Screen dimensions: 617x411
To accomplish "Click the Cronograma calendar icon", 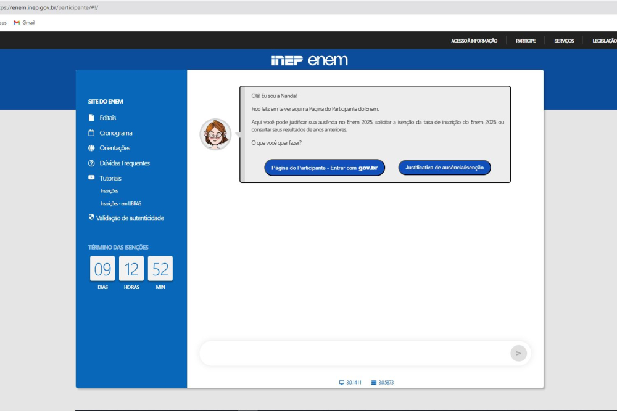I will [x=91, y=133].
